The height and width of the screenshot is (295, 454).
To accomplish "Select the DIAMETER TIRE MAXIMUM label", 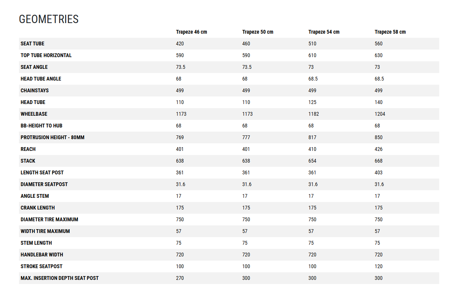I will 50,219.
